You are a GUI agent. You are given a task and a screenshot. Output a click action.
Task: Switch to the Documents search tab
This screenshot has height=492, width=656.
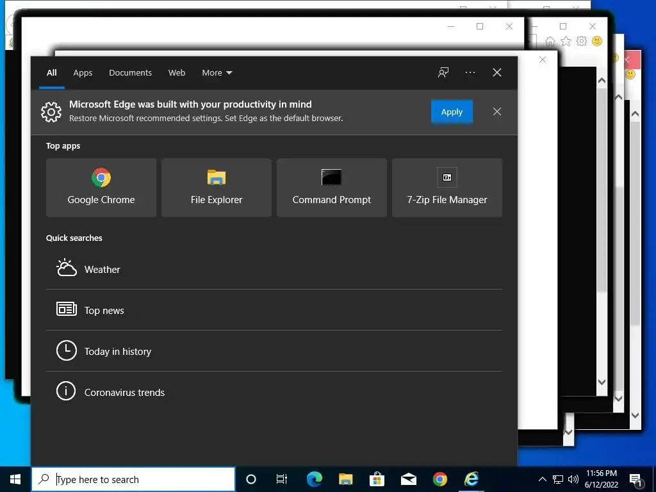click(131, 73)
